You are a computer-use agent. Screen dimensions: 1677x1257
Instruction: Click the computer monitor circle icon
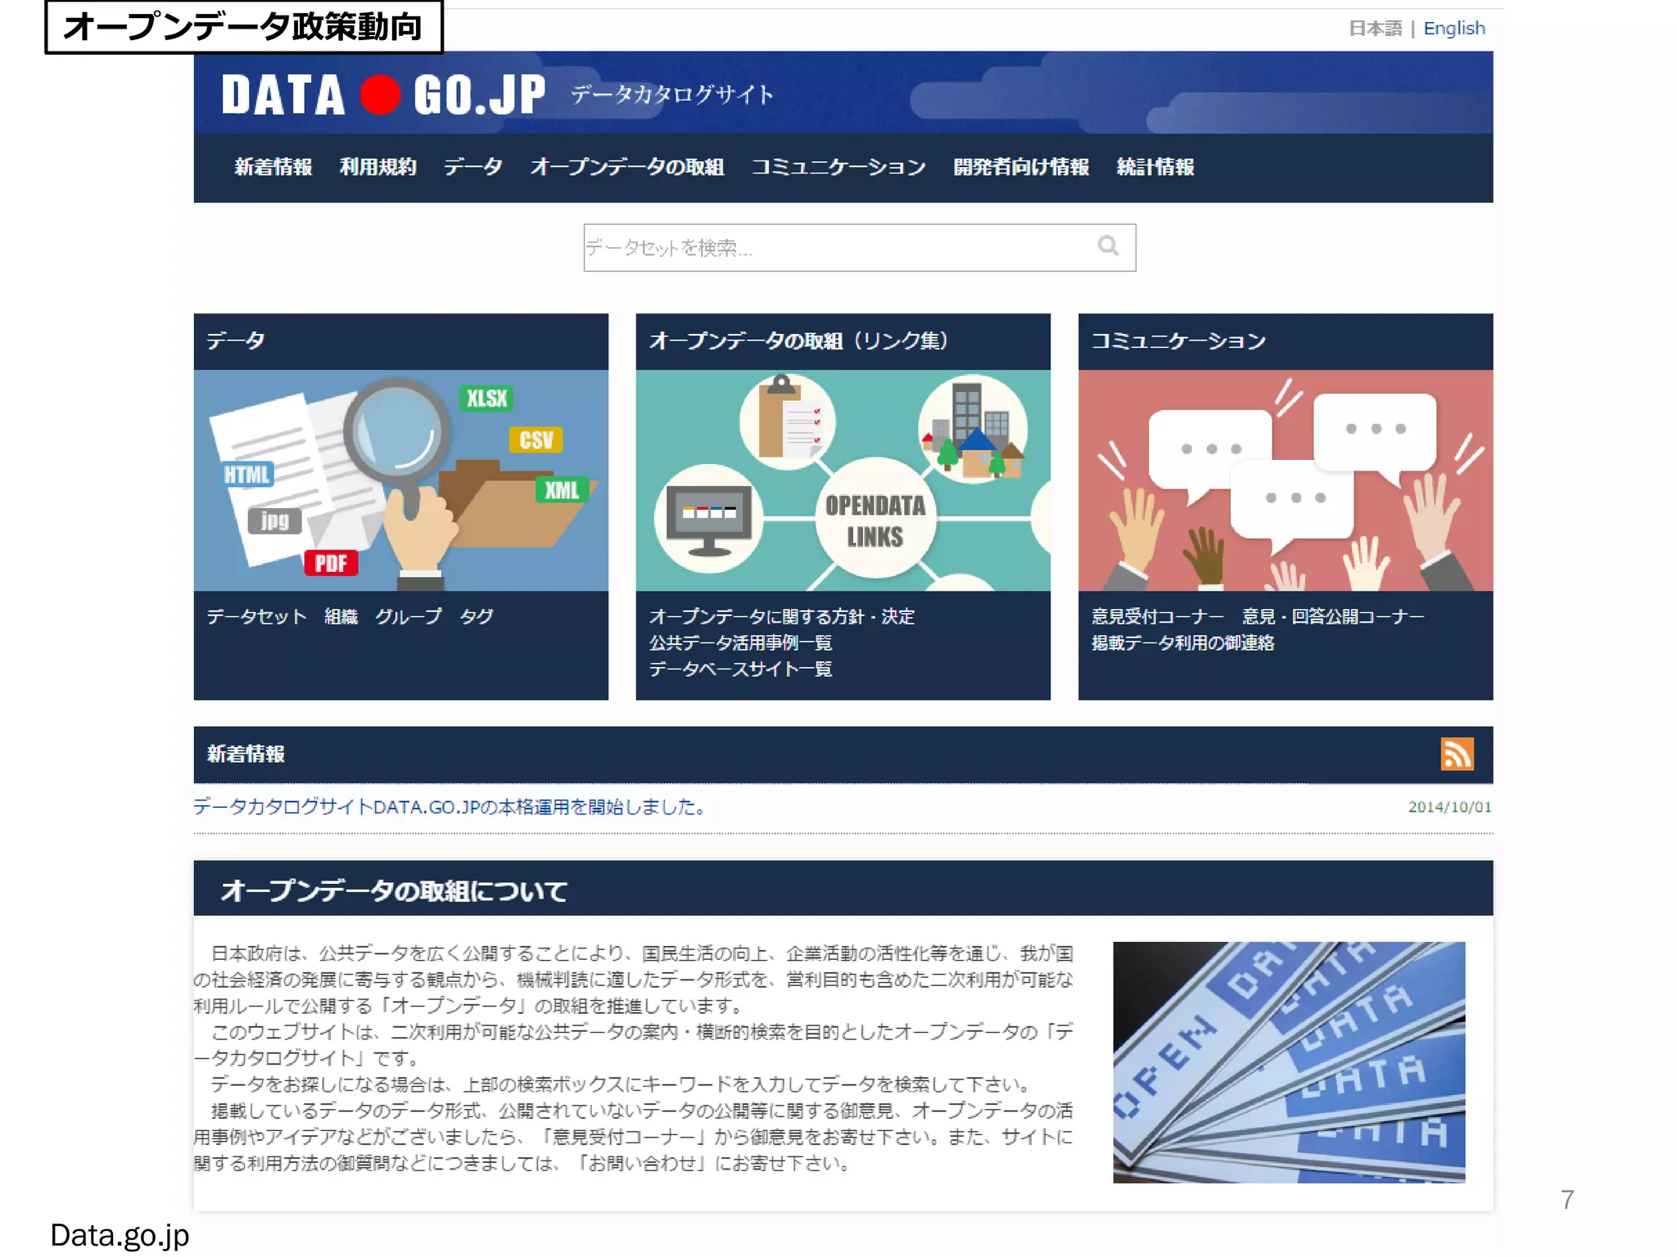point(709,519)
